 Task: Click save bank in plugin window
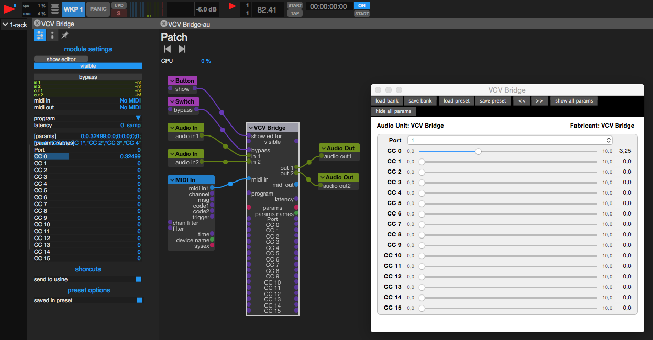click(x=420, y=101)
